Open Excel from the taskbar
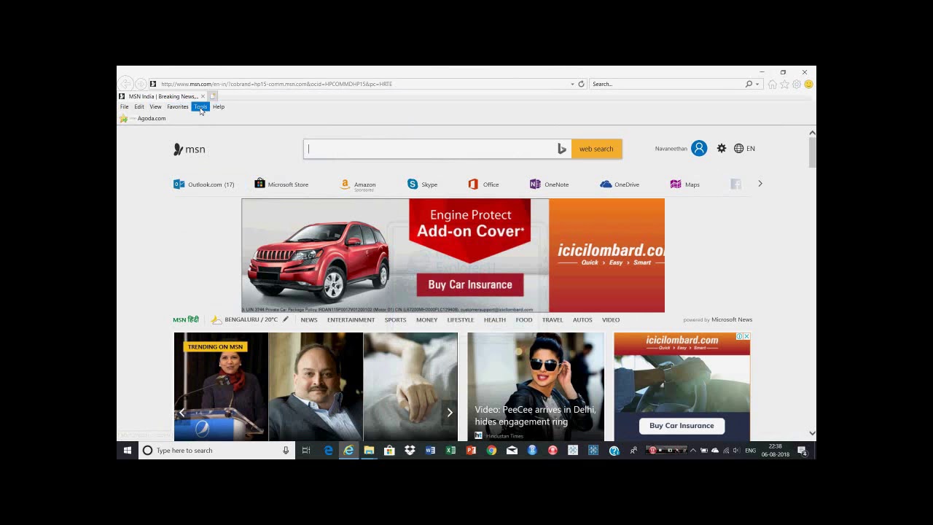Image resolution: width=933 pixels, height=525 pixels. pyautogui.click(x=450, y=451)
